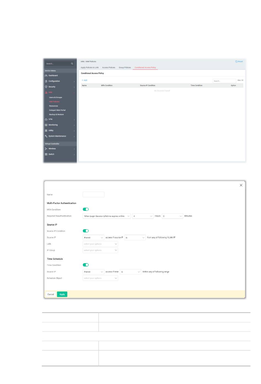Viewport: 261px width, 384px height.
Task: Select the Conditional Access Policy tab
Action: point(145,67)
